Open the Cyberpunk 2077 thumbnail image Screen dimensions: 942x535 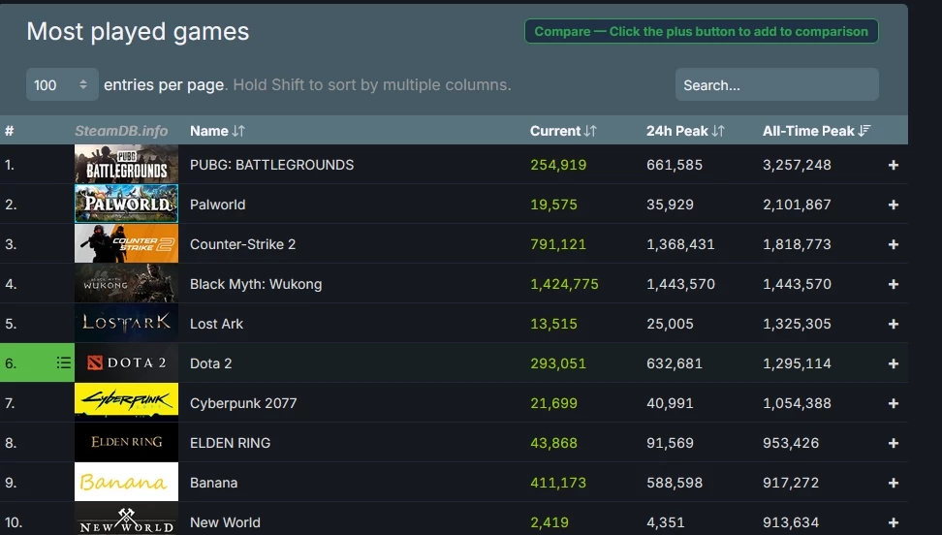(x=126, y=402)
